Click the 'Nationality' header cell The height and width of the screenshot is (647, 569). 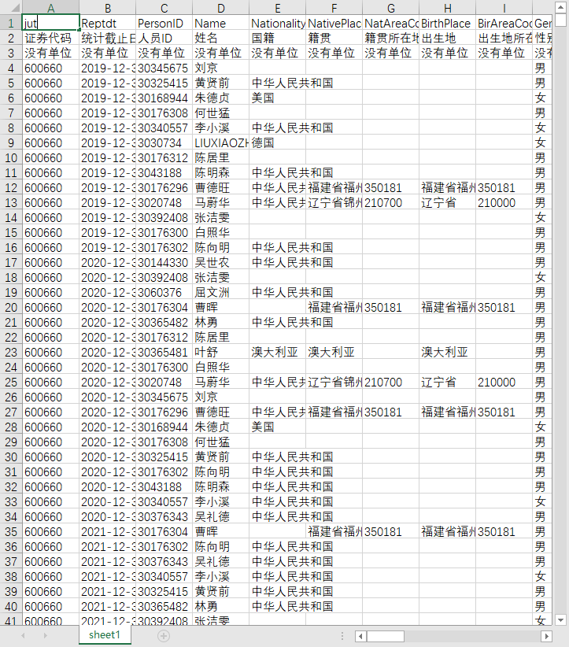click(277, 23)
